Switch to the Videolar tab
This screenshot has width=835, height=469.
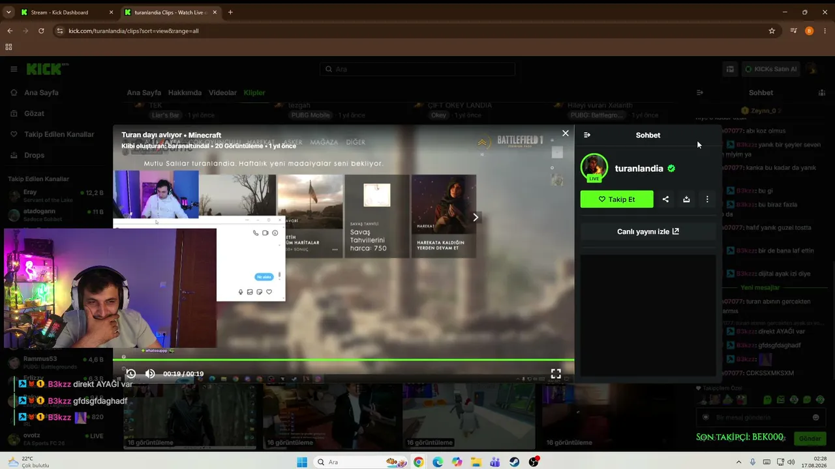(222, 92)
